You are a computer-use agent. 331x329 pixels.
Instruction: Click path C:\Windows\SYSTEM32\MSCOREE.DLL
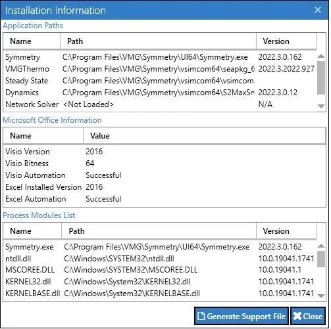pyautogui.click(x=131, y=270)
